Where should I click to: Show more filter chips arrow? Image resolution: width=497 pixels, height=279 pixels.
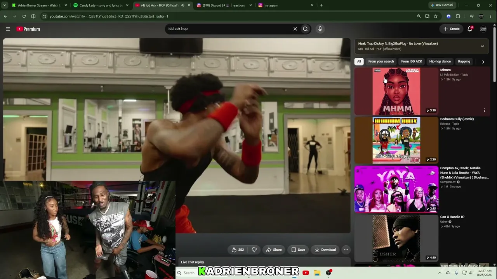pos(483,62)
